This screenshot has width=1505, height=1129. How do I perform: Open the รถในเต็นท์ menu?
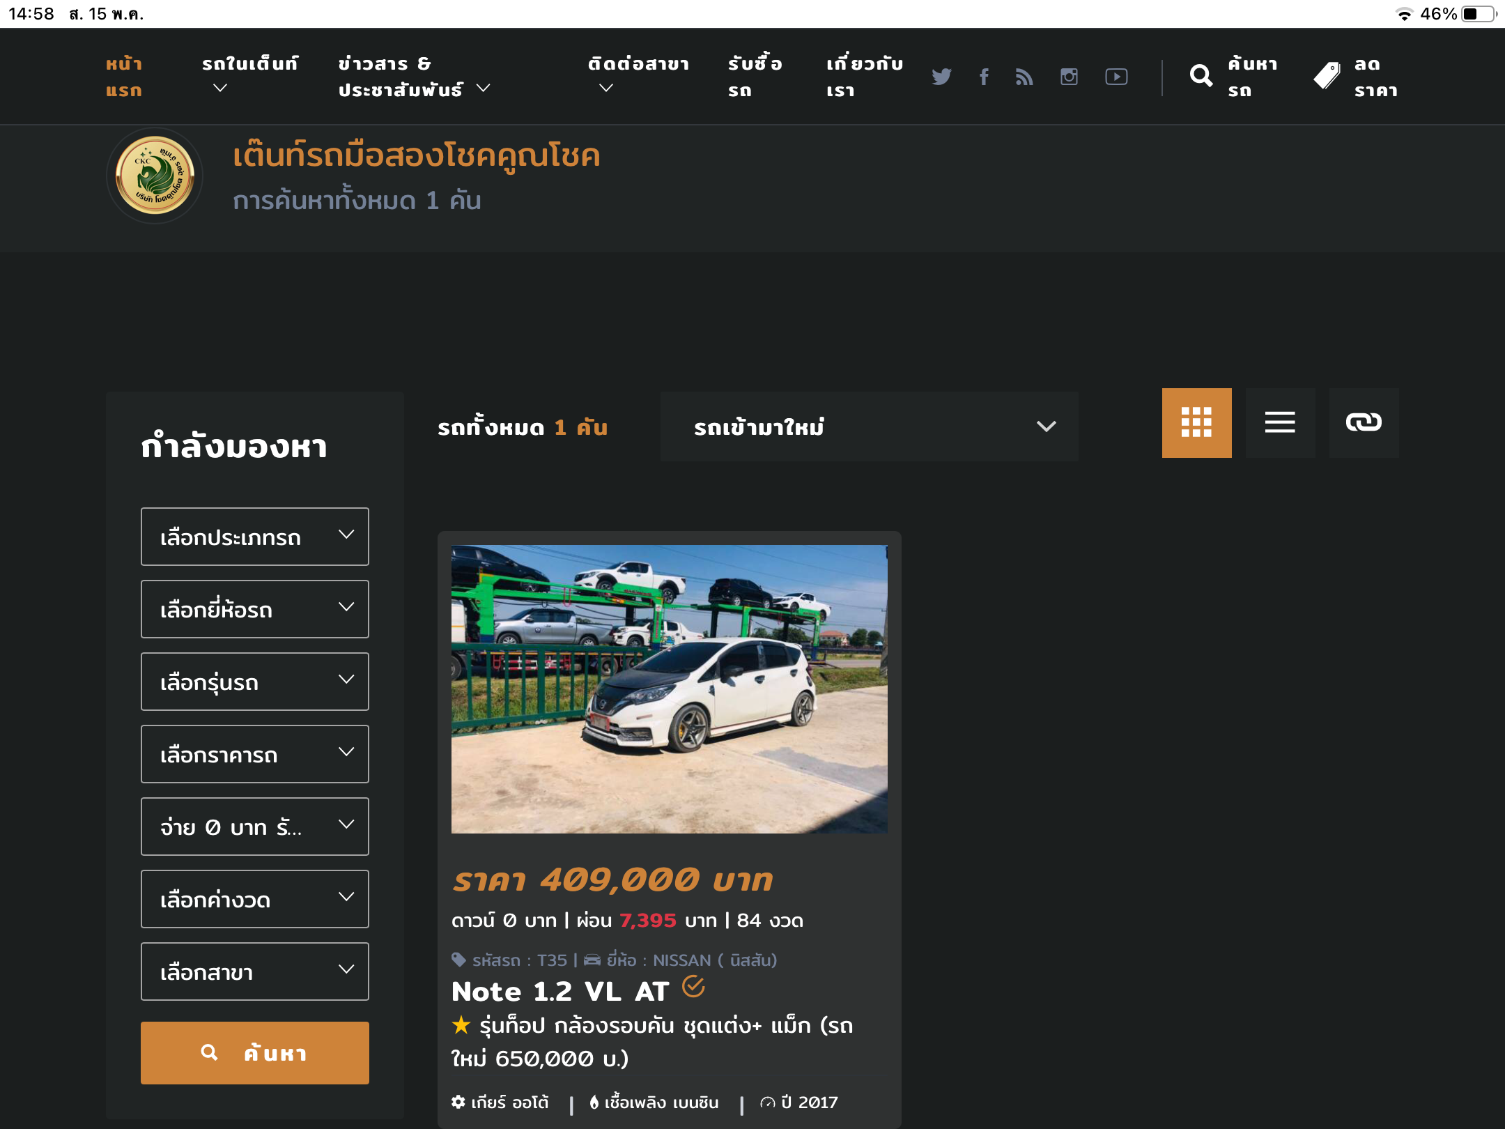coord(249,75)
